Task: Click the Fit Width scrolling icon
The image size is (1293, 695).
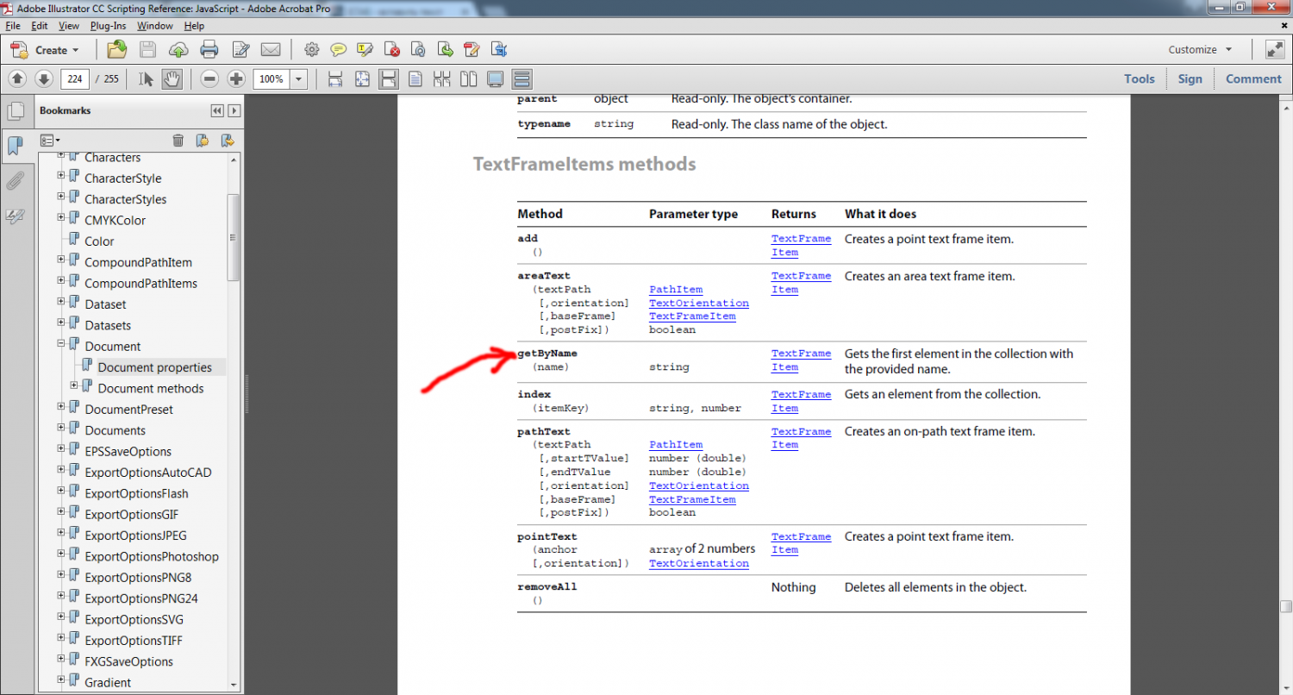Action: [336, 78]
